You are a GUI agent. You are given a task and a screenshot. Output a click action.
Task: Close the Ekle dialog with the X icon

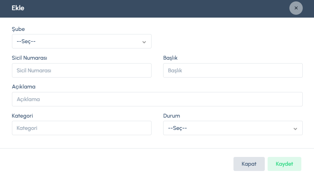(x=296, y=8)
